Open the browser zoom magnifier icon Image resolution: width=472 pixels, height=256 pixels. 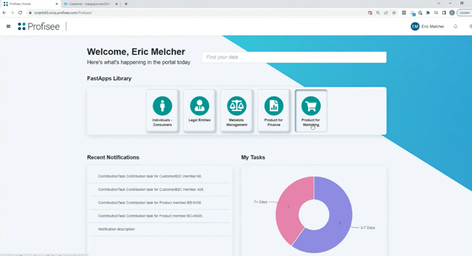click(x=378, y=13)
